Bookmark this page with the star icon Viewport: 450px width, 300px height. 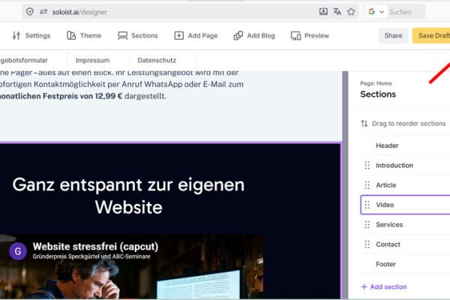click(351, 11)
